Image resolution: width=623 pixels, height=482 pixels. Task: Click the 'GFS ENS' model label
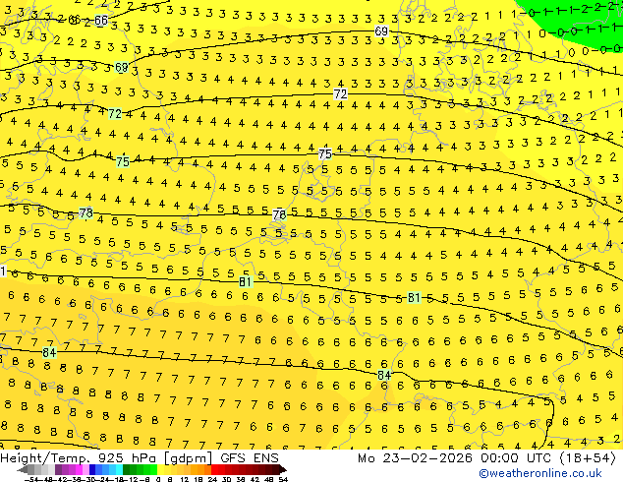pyautogui.click(x=250, y=458)
